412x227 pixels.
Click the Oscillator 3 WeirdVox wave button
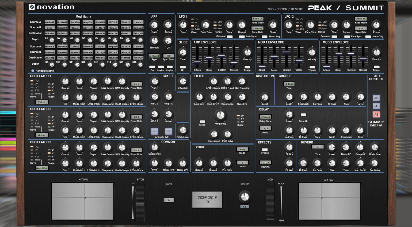(x=41, y=168)
